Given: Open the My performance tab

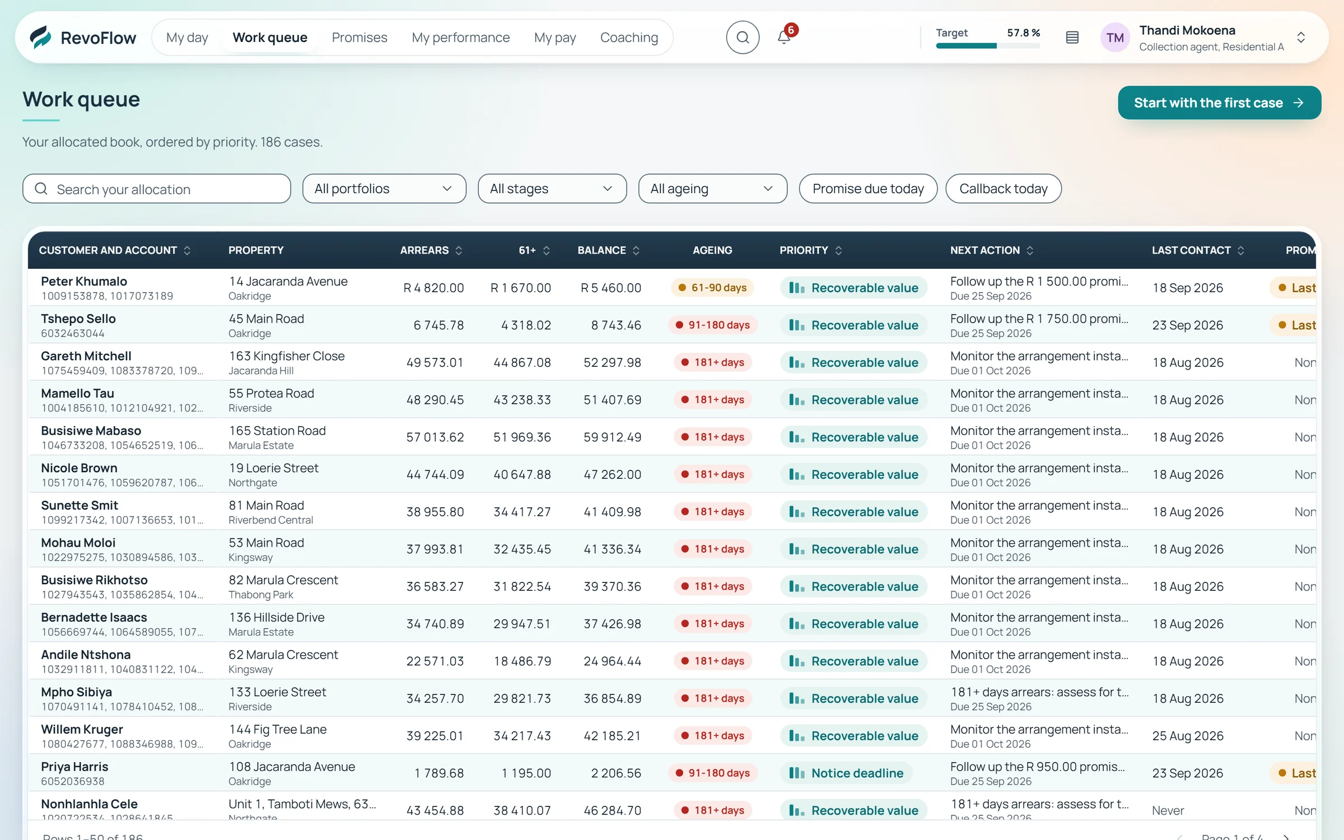Looking at the screenshot, I should [460, 38].
